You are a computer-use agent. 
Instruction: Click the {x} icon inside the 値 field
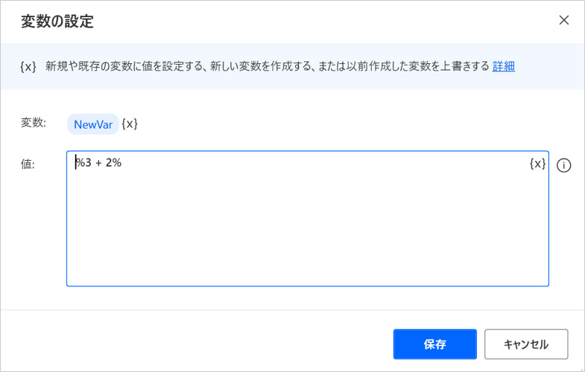(537, 164)
